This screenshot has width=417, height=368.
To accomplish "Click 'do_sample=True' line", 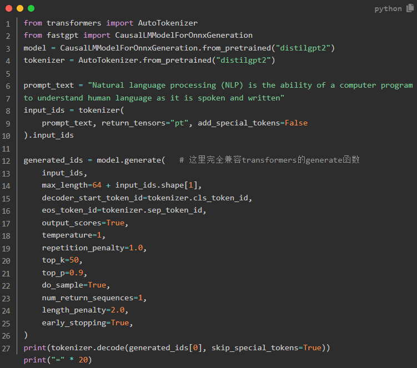I will click(76, 285).
